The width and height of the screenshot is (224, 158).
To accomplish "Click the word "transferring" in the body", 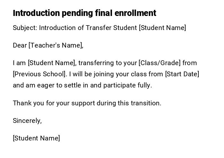I will click(x=96, y=63).
